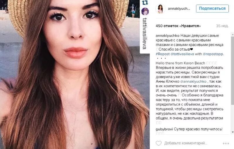Screen dimensions: 234x149
Task: Click tattivasilieva small round avatar
Action: 145,11
